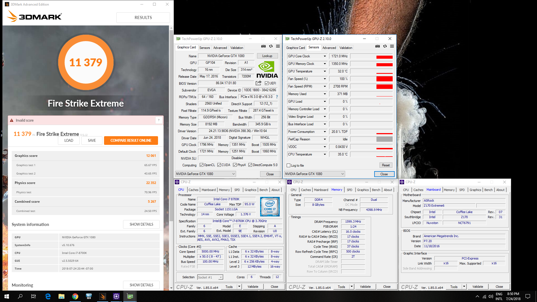Open Task View on the taskbar
This screenshot has width=537, height=302.
tap(34, 296)
